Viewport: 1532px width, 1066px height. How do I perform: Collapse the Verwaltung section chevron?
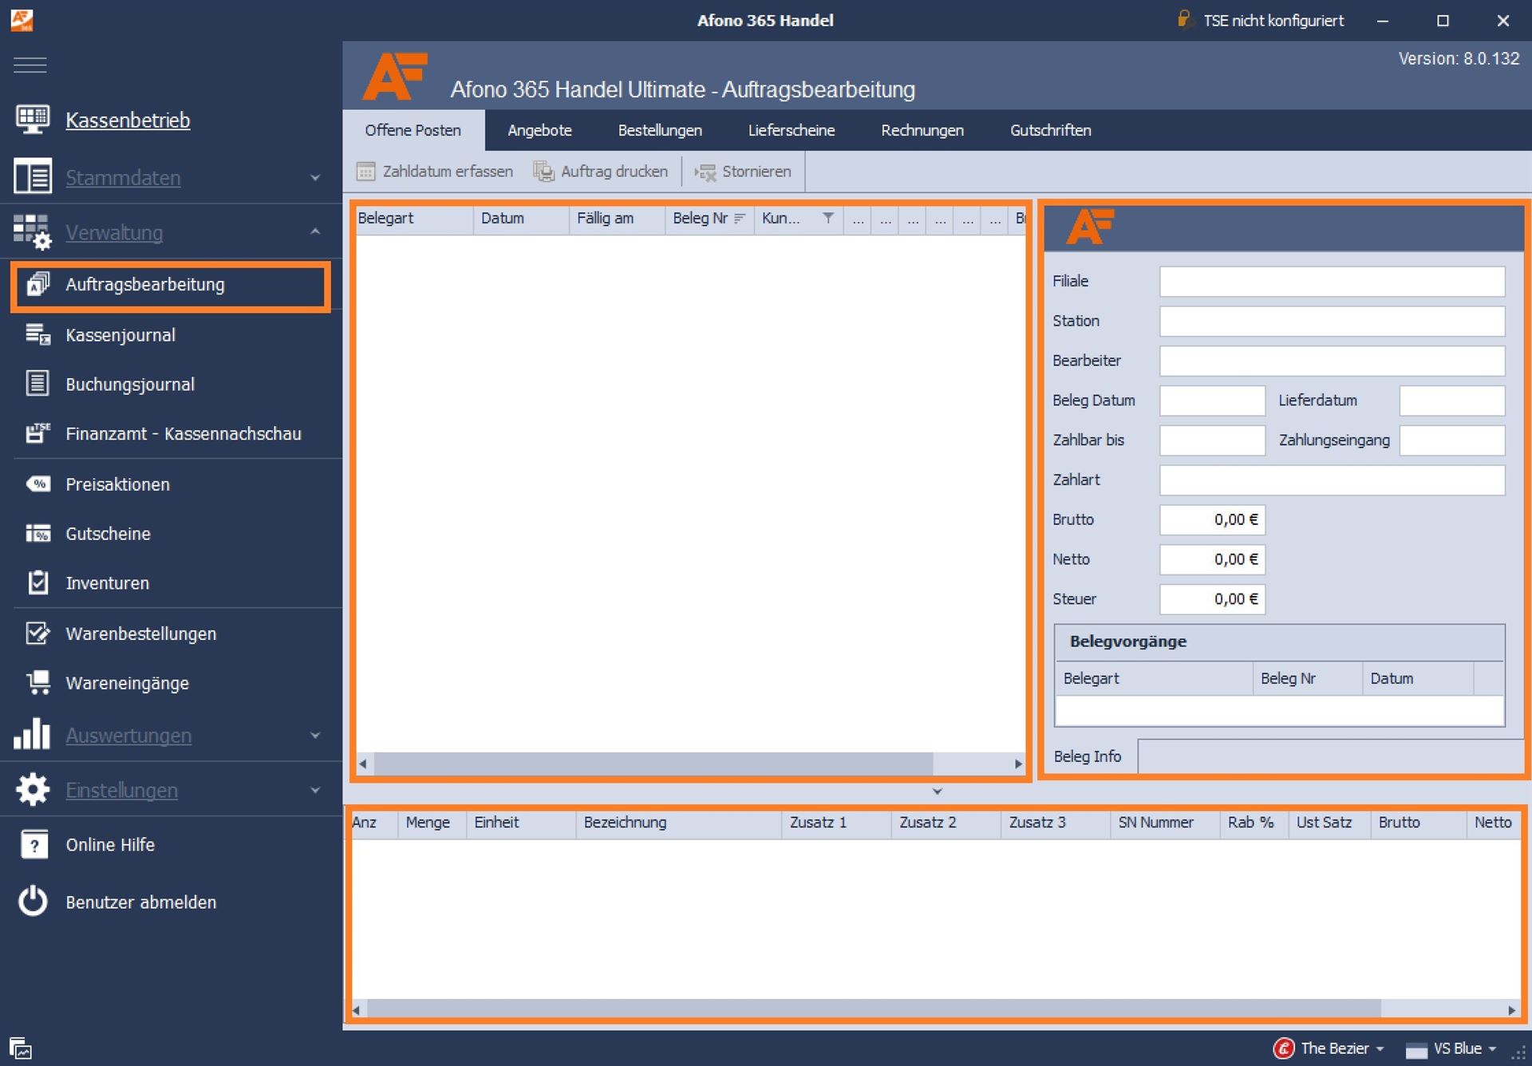(315, 232)
